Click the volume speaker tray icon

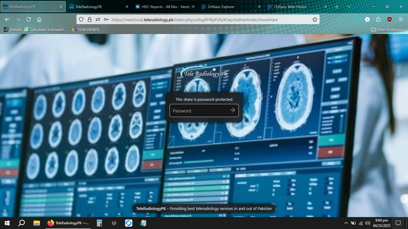point(367,223)
